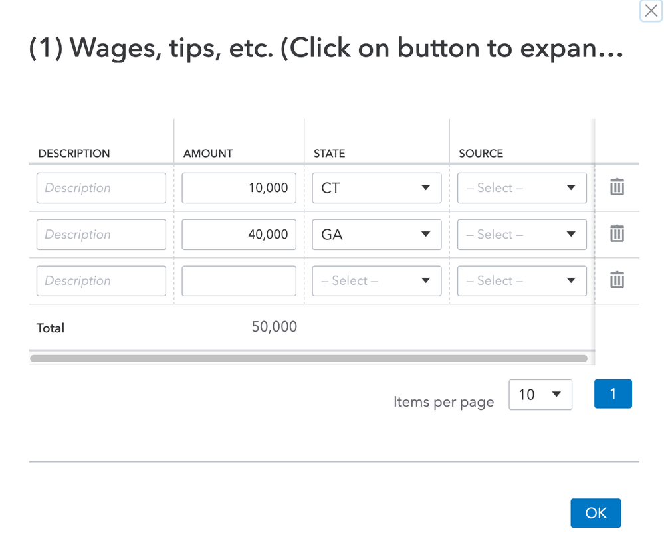Open Source dropdown for CT row
664x541 pixels.
(521, 188)
